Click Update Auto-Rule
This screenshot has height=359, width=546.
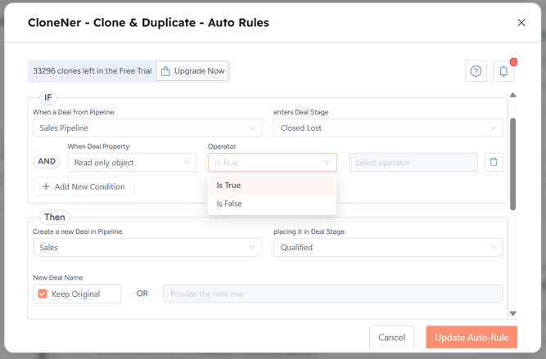point(472,338)
